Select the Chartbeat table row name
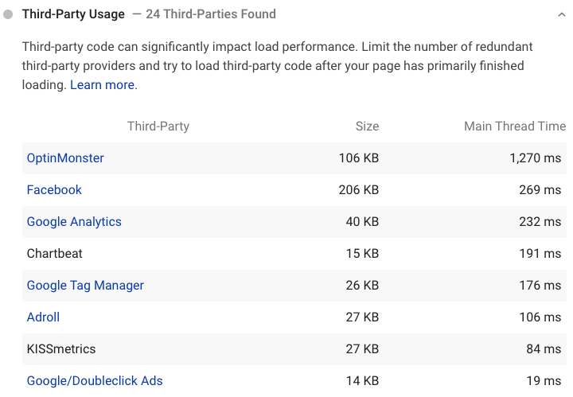The height and width of the screenshot is (397, 573). [55, 254]
